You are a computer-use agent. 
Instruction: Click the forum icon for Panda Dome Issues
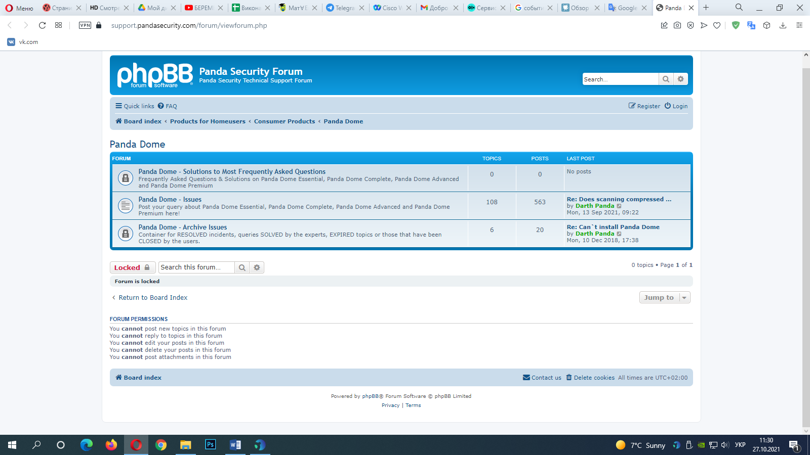pos(125,206)
